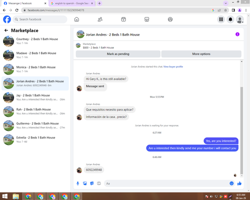Viewport: 250px width, 200px height.
Task: Click the Search Facebook field
Action: [x=40, y=19]
